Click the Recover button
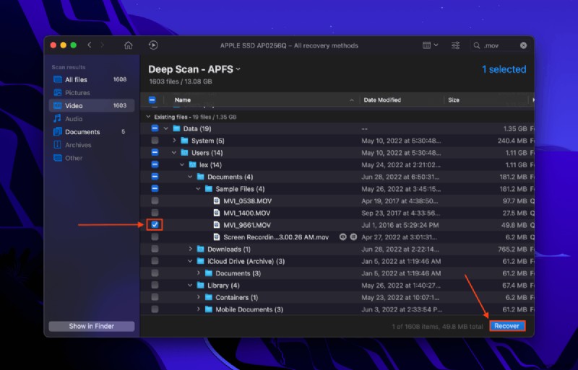Screen dimensions: 578x370 point(506,326)
